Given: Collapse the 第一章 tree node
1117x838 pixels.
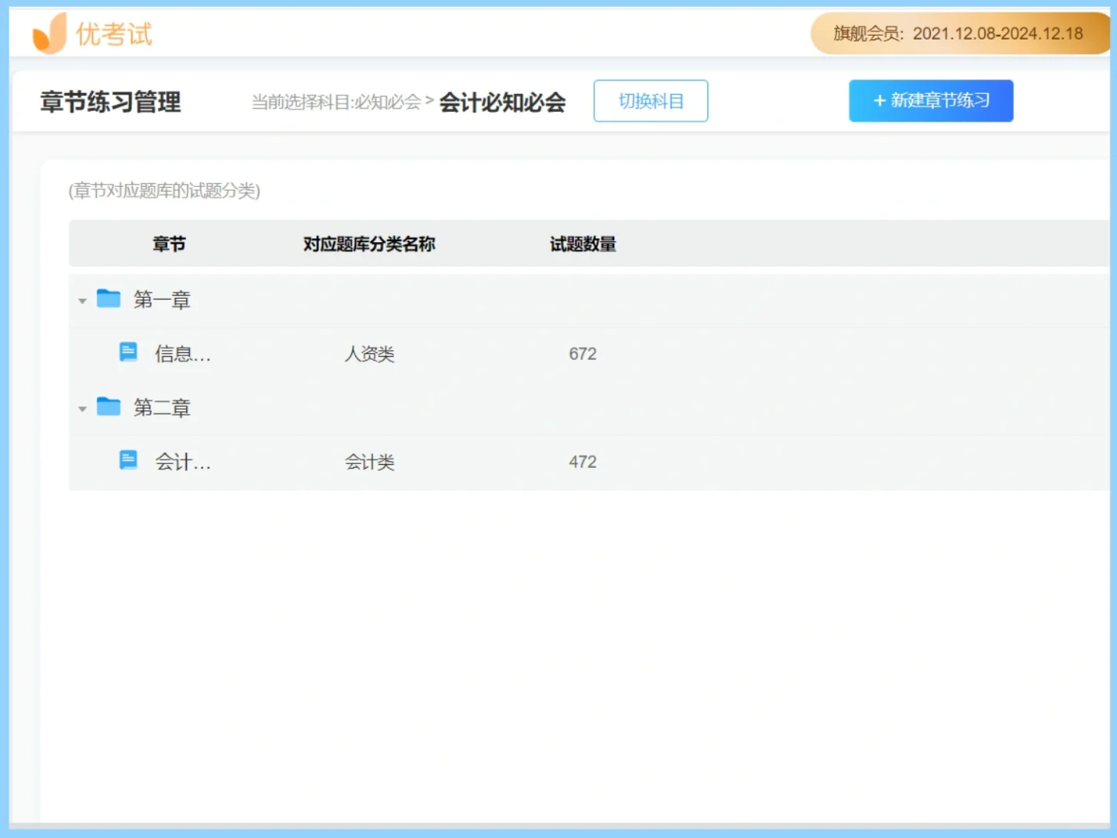Looking at the screenshot, I should pyautogui.click(x=82, y=301).
